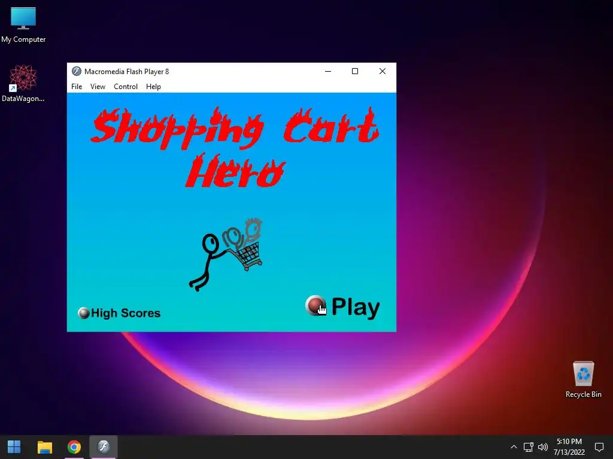
Task: Click the Shopping Cart Hero title graphic
Action: (235, 148)
